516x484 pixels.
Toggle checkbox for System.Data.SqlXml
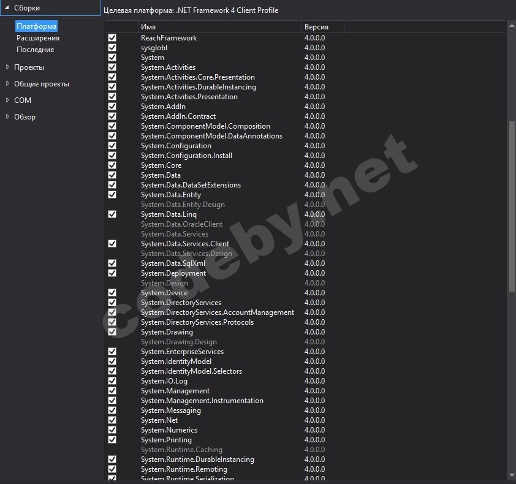pos(112,263)
